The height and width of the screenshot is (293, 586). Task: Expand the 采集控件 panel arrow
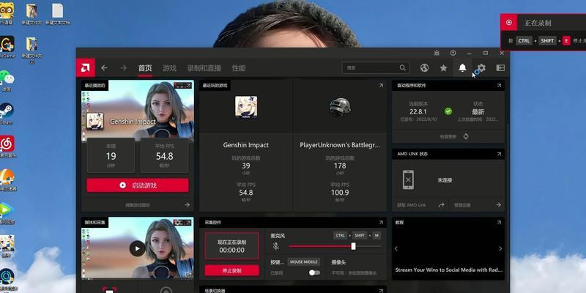381,223
